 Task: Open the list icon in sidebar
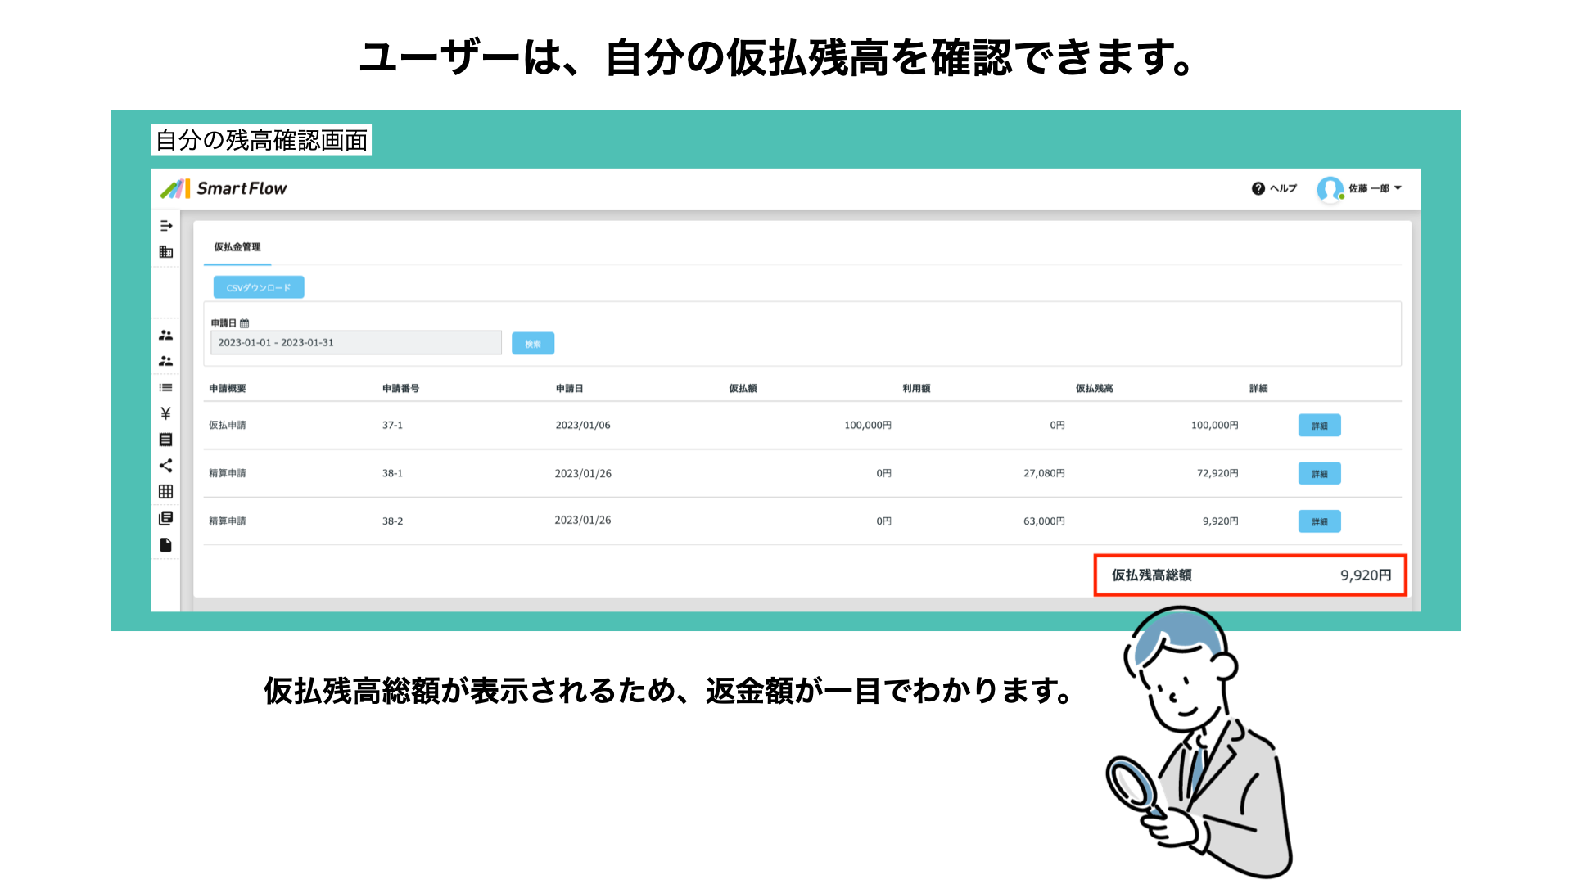[x=166, y=388]
